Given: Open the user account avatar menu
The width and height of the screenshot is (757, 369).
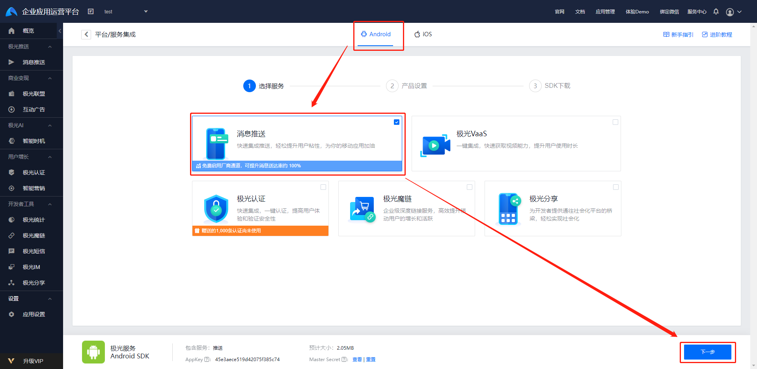Looking at the screenshot, I should [730, 12].
